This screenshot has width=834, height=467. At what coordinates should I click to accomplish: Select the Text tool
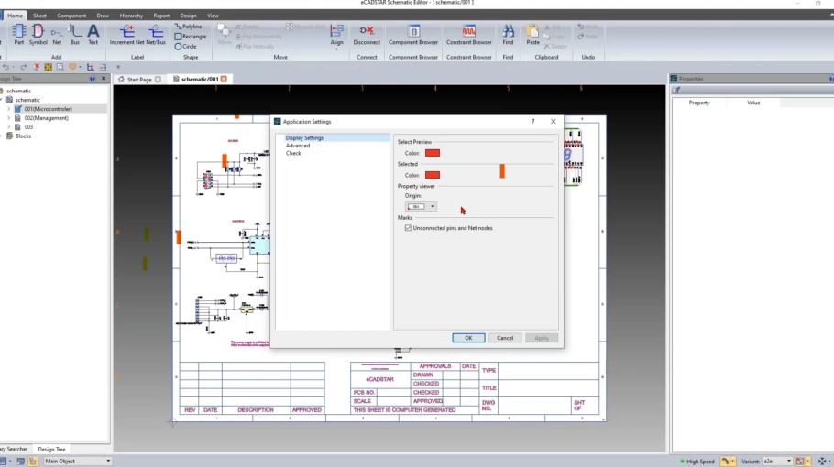pos(93,34)
